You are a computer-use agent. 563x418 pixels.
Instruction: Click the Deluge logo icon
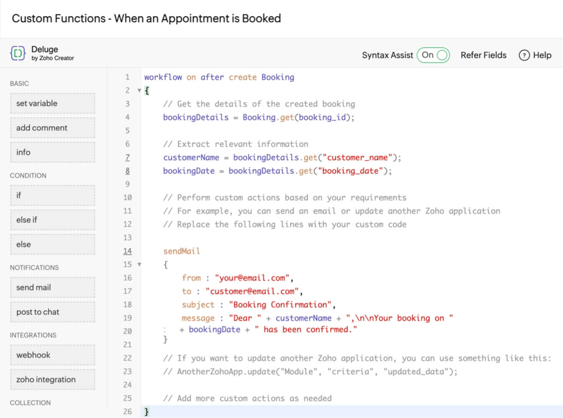(x=18, y=53)
